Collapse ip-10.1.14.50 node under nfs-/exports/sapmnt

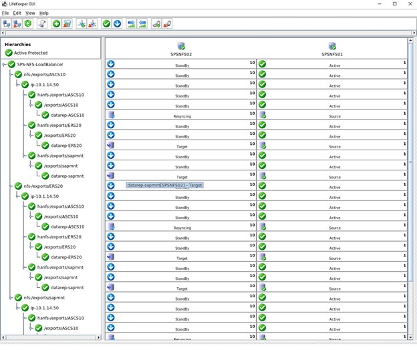click(x=18, y=308)
